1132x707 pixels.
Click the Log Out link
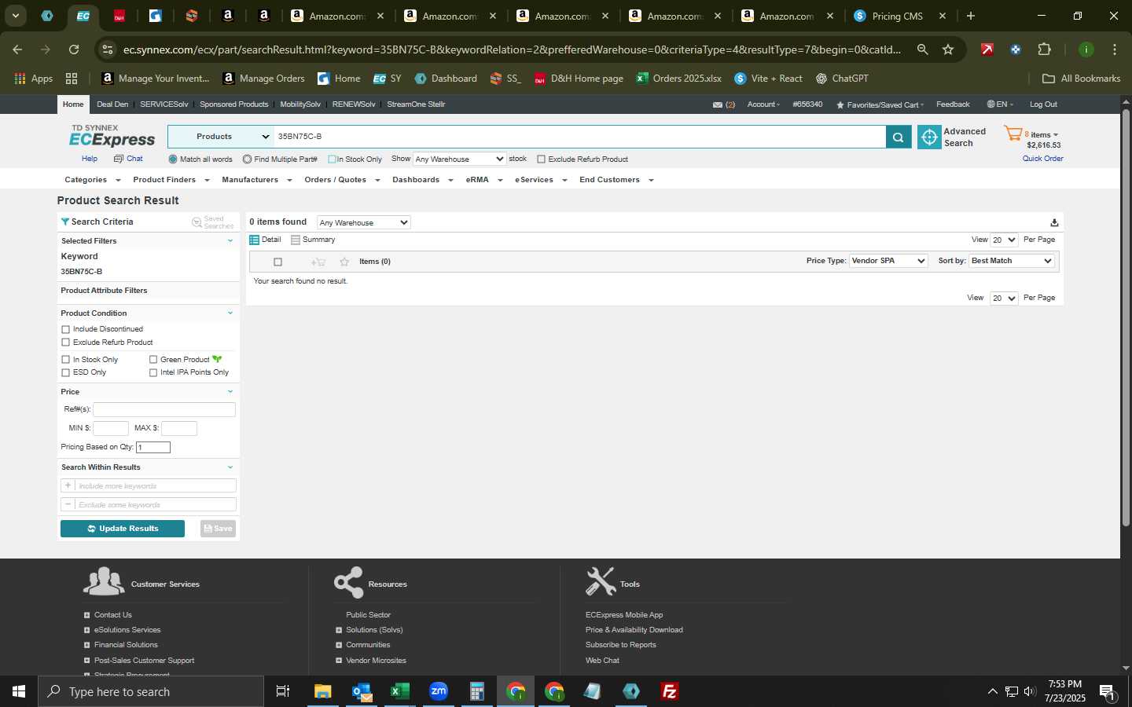tap(1043, 104)
